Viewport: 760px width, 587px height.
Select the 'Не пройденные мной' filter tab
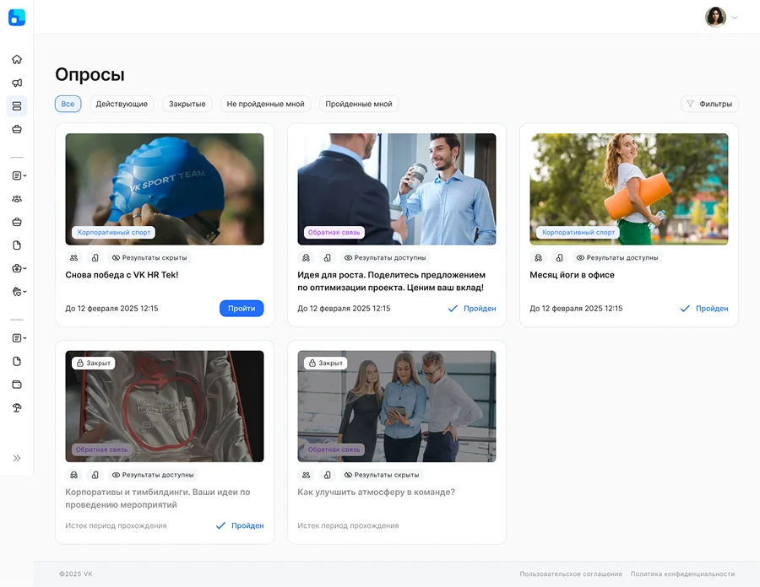[x=265, y=105]
